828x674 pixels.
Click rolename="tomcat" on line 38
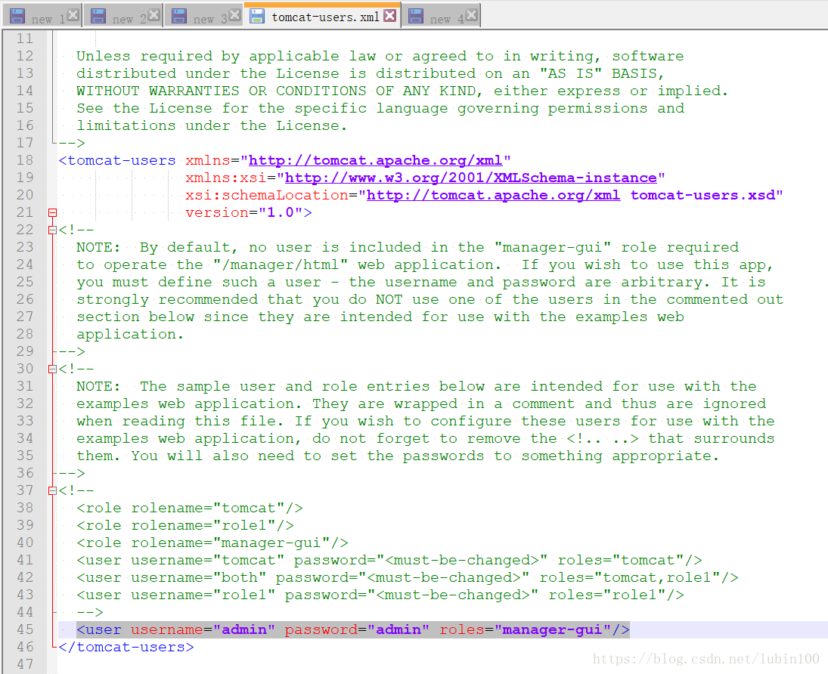click(207, 509)
